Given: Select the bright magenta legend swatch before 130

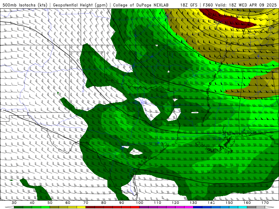Looking at the screenshot, I should (189, 207).
